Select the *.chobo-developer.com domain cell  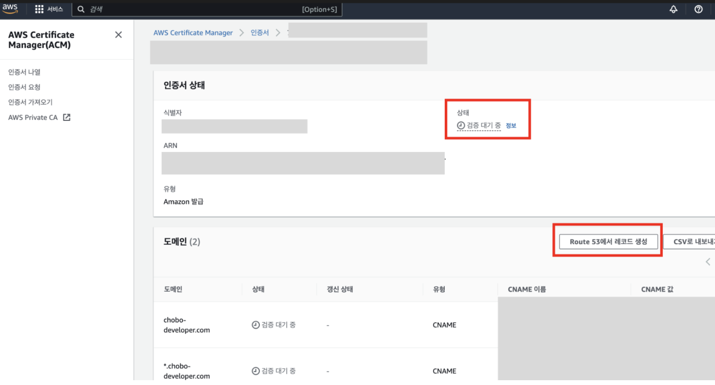pyautogui.click(x=187, y=371)
